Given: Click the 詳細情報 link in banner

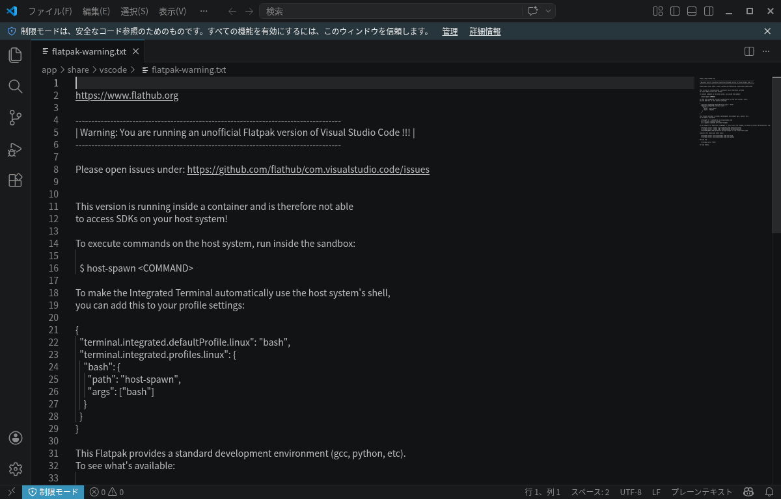Looking at the screenshot, I should (486, 31).
